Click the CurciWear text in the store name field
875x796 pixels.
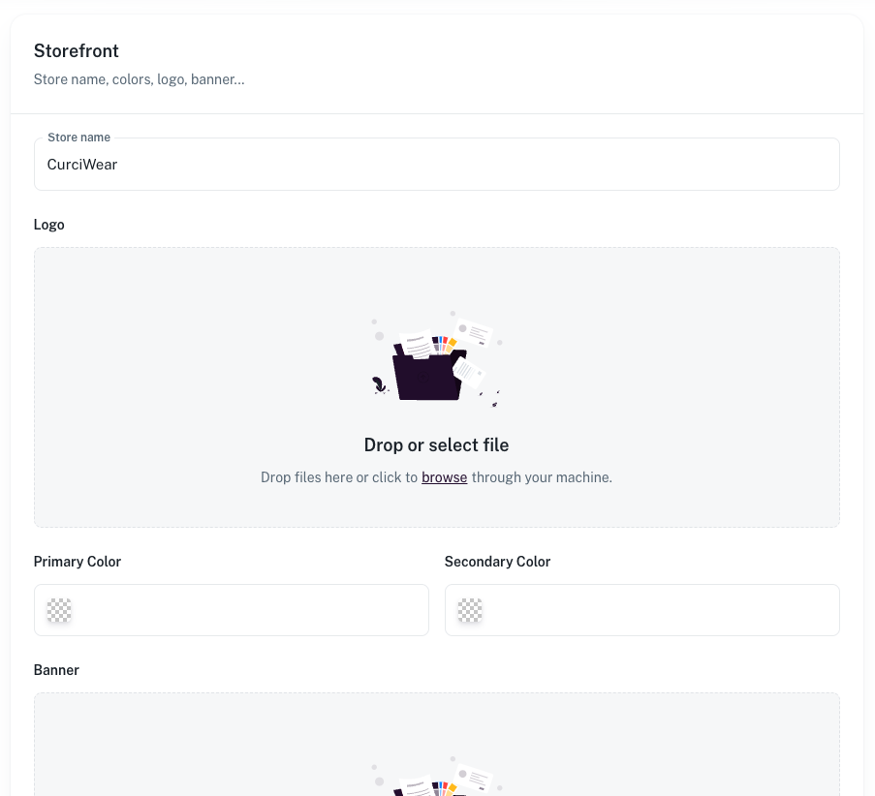pyautogui.click(x=82, y=165)
